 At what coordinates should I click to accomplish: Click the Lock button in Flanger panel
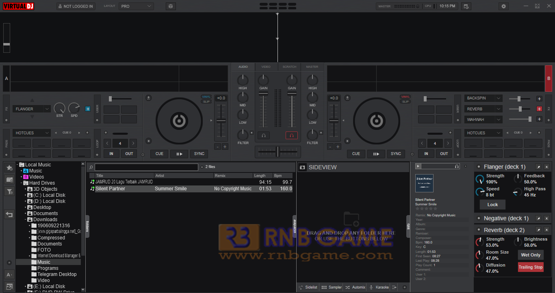492,205
